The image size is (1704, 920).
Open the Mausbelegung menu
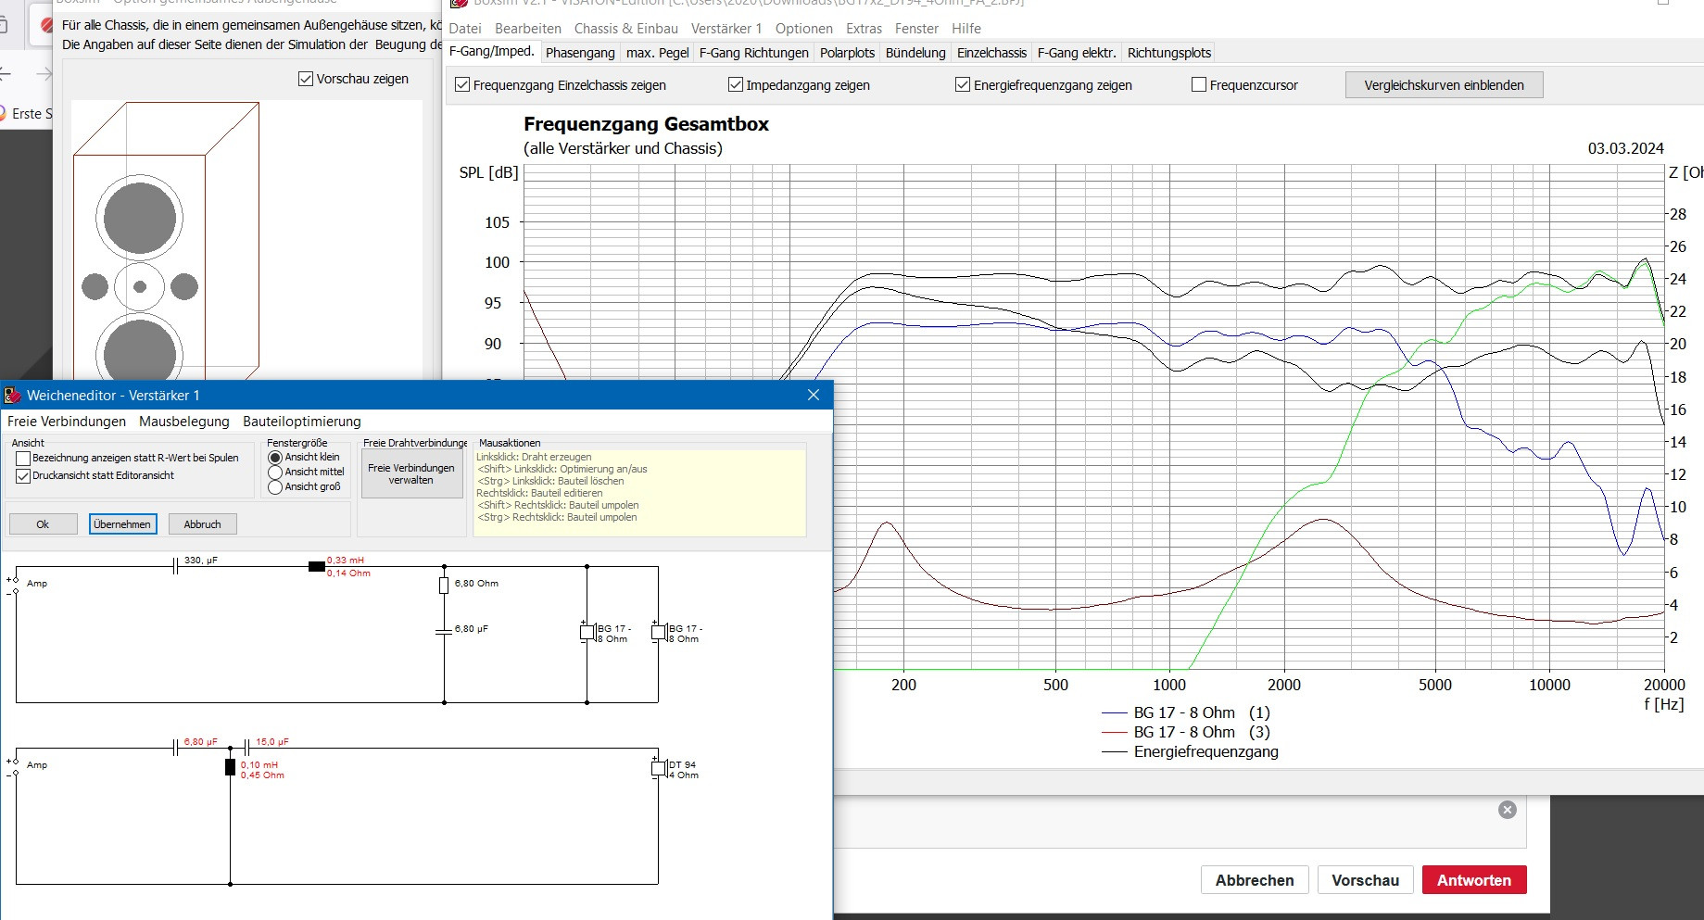183,422
